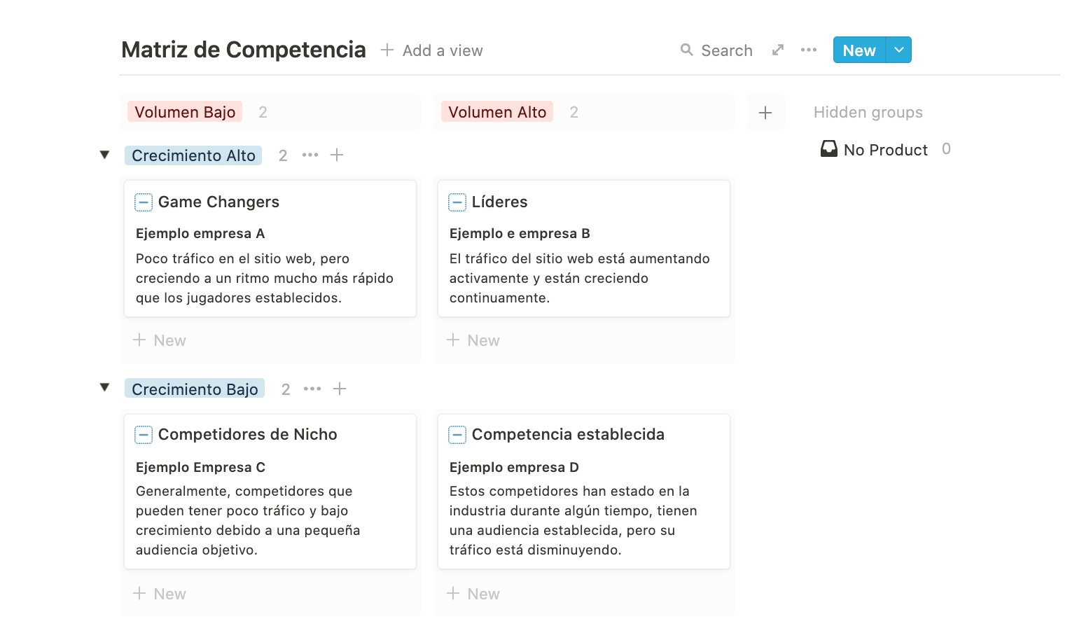Click the Líderes description paragraph
Image resolution: width=1084 pixels, height=633 pixels.
pyautogui.click(x=580, y=278)
